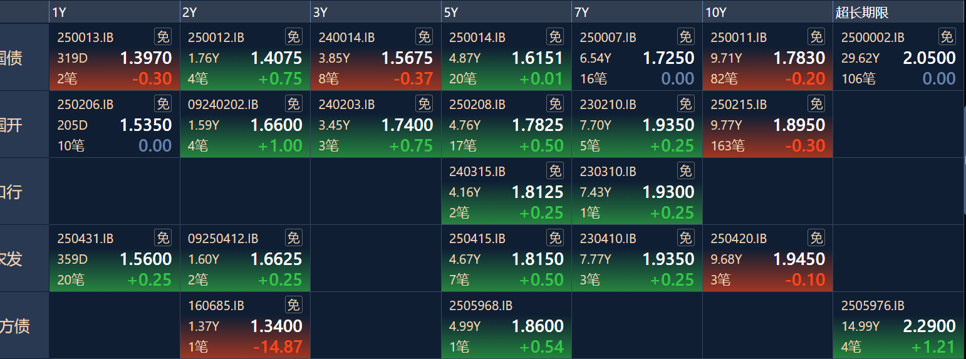
Task: Click yield 2.0500 for 2500002.IB
Action: 930,58
